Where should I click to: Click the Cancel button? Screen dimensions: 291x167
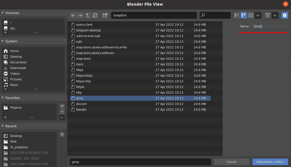pyautogui.click(x=231, y=162)
